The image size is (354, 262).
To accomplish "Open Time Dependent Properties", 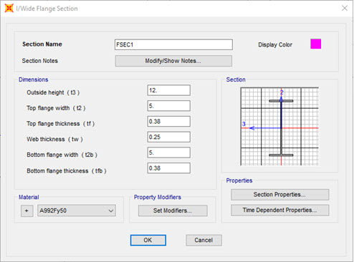I will [x=279, y=210].
